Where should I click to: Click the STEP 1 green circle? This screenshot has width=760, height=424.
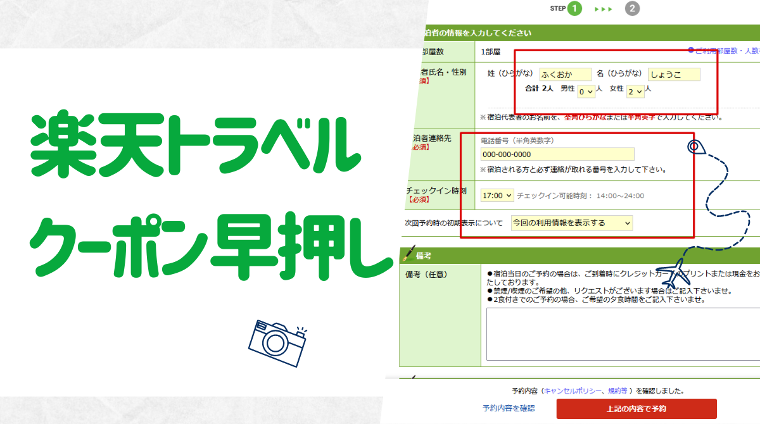[574, 9]
